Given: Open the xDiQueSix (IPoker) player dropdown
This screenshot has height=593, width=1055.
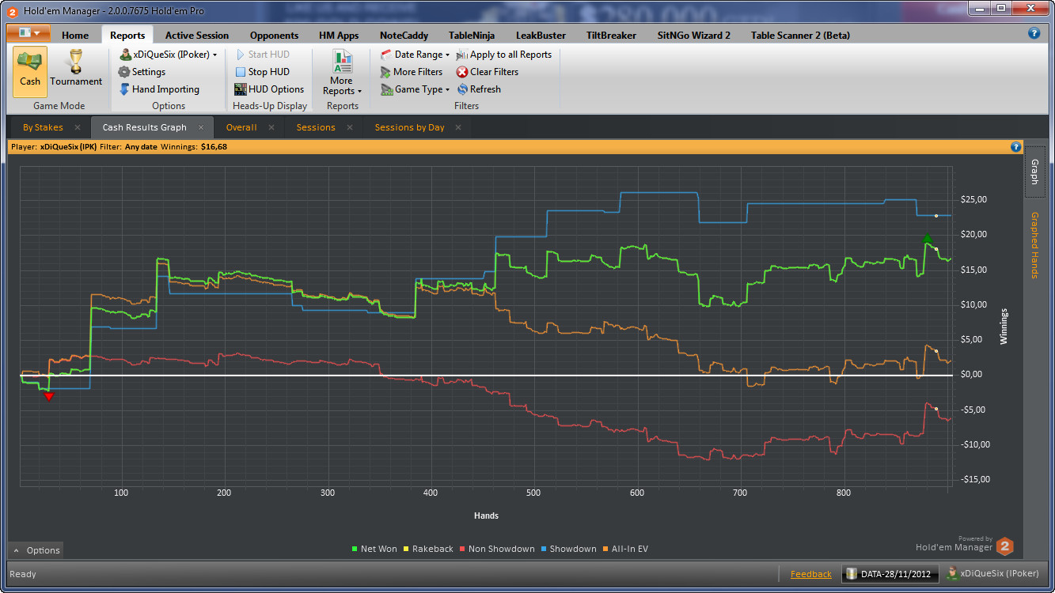Looking at the screenshot, I should point(168,55).
